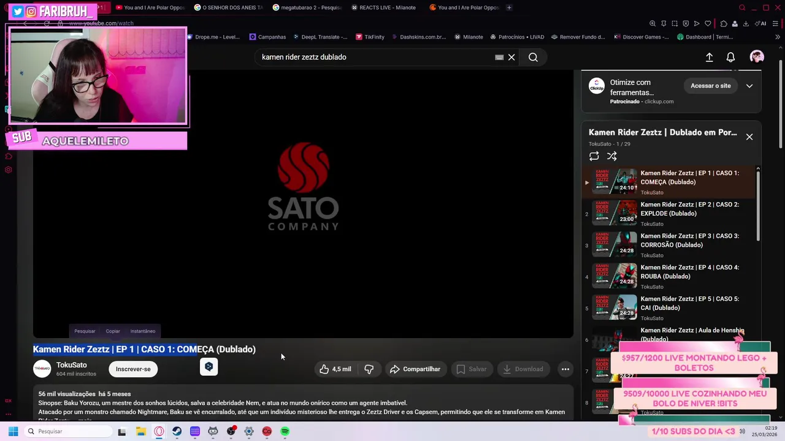
Task: Open Steam from the taskbar
Action: [177, 431]
